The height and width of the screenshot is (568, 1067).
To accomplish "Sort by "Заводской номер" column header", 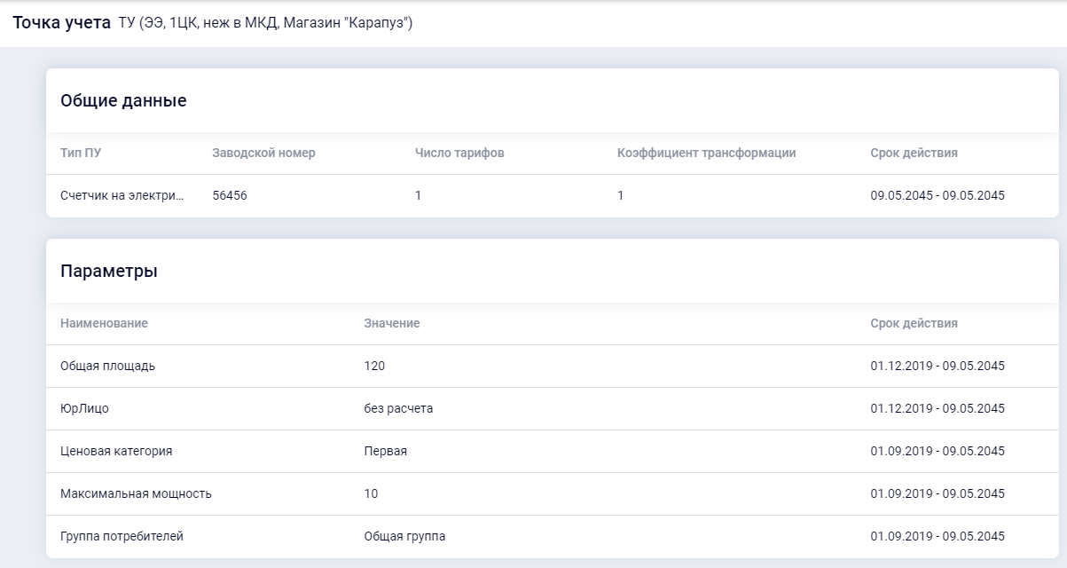I will coord(263,153).
